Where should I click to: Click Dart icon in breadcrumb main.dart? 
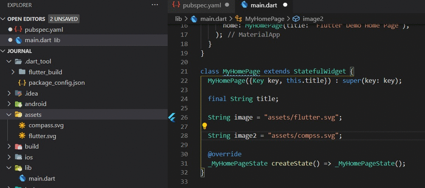[x=194, y=19]
